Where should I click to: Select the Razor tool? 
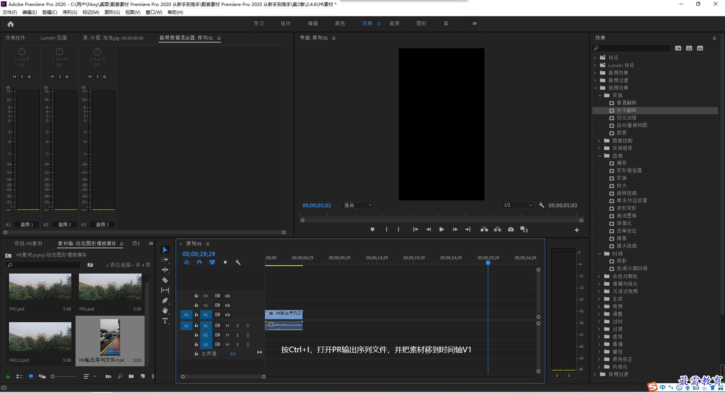click(x=165, y=280)
